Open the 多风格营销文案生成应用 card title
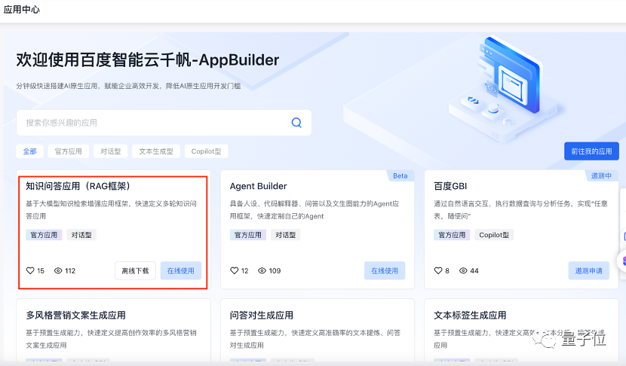The height and width of the screenshot is (366, 626). pyautogui.click(x=76, y=316)
